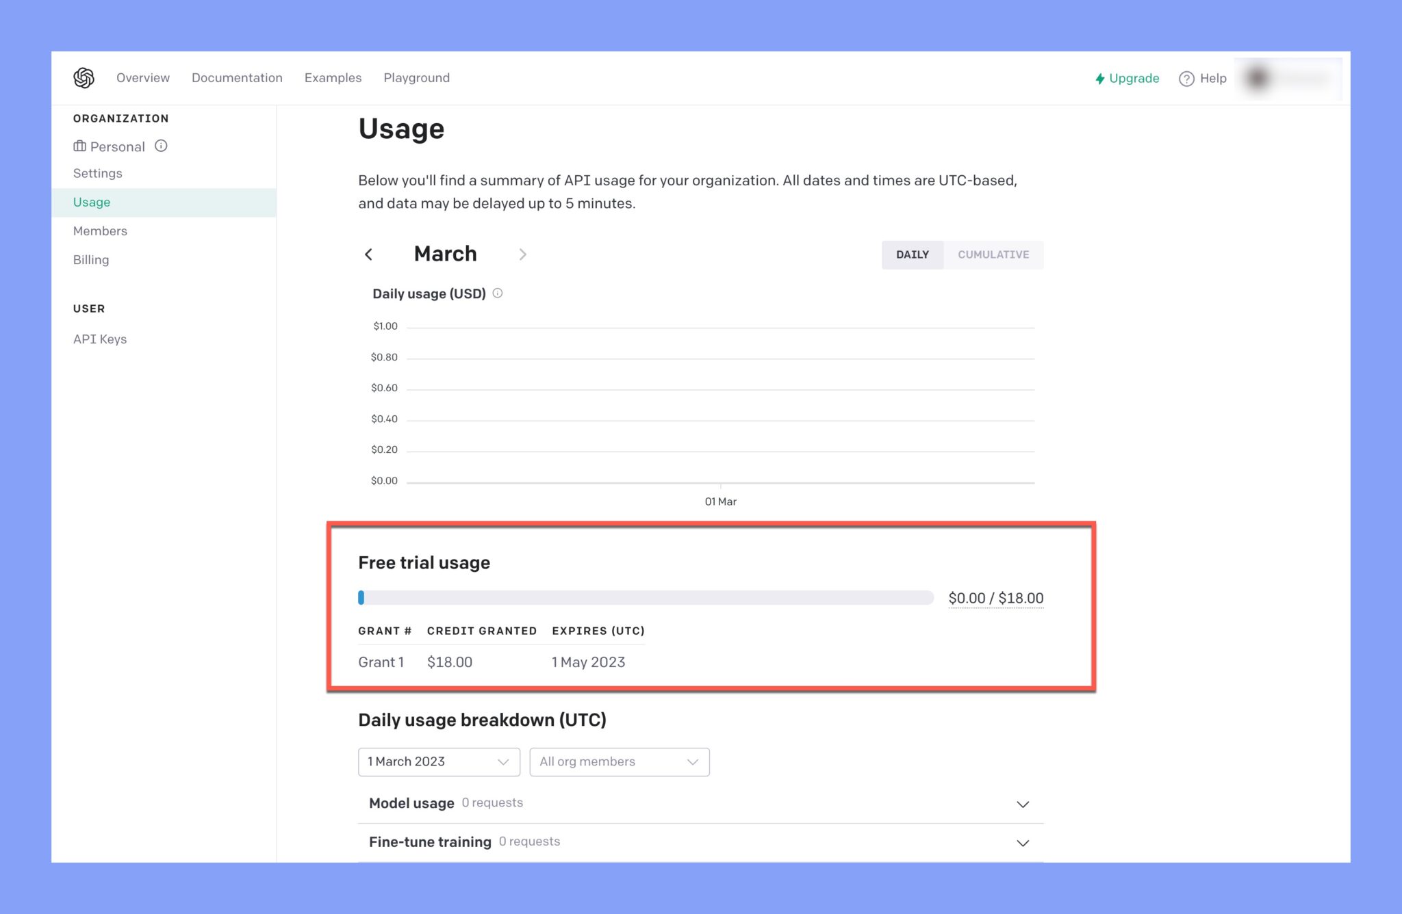Click the free trial usage progress bar
The width and height of the screenshot is (1402, 914).
647,597
